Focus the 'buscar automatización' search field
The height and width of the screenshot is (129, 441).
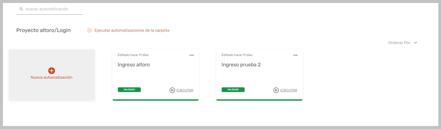[x=50, y=9]
